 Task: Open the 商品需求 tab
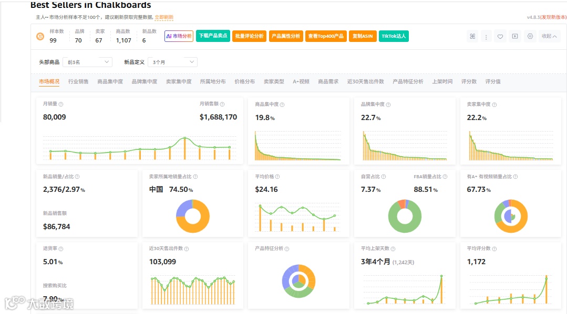328,82
